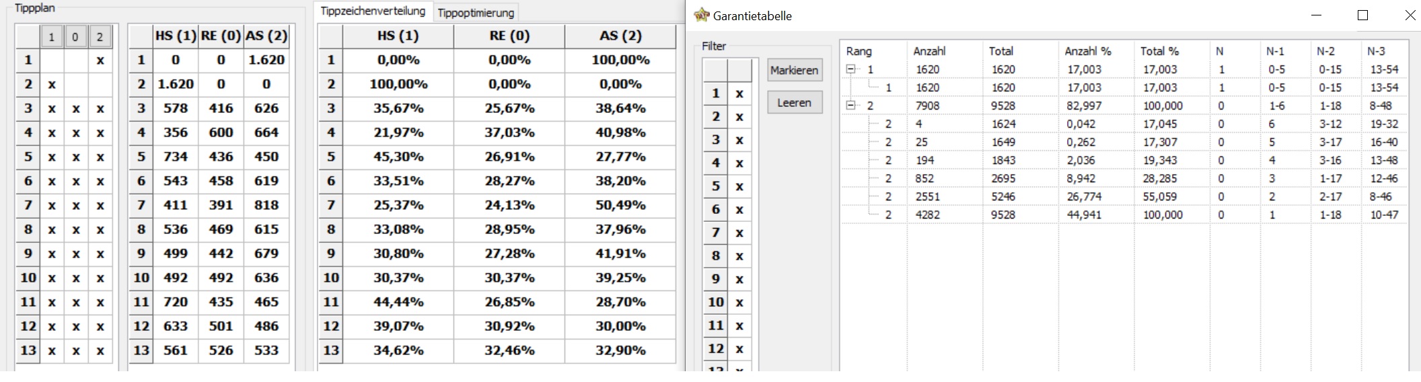This screenshot has height=382, width=1421.
Task: Toggle the 0 column header in Tippplan
Action: tap(75, 37)
